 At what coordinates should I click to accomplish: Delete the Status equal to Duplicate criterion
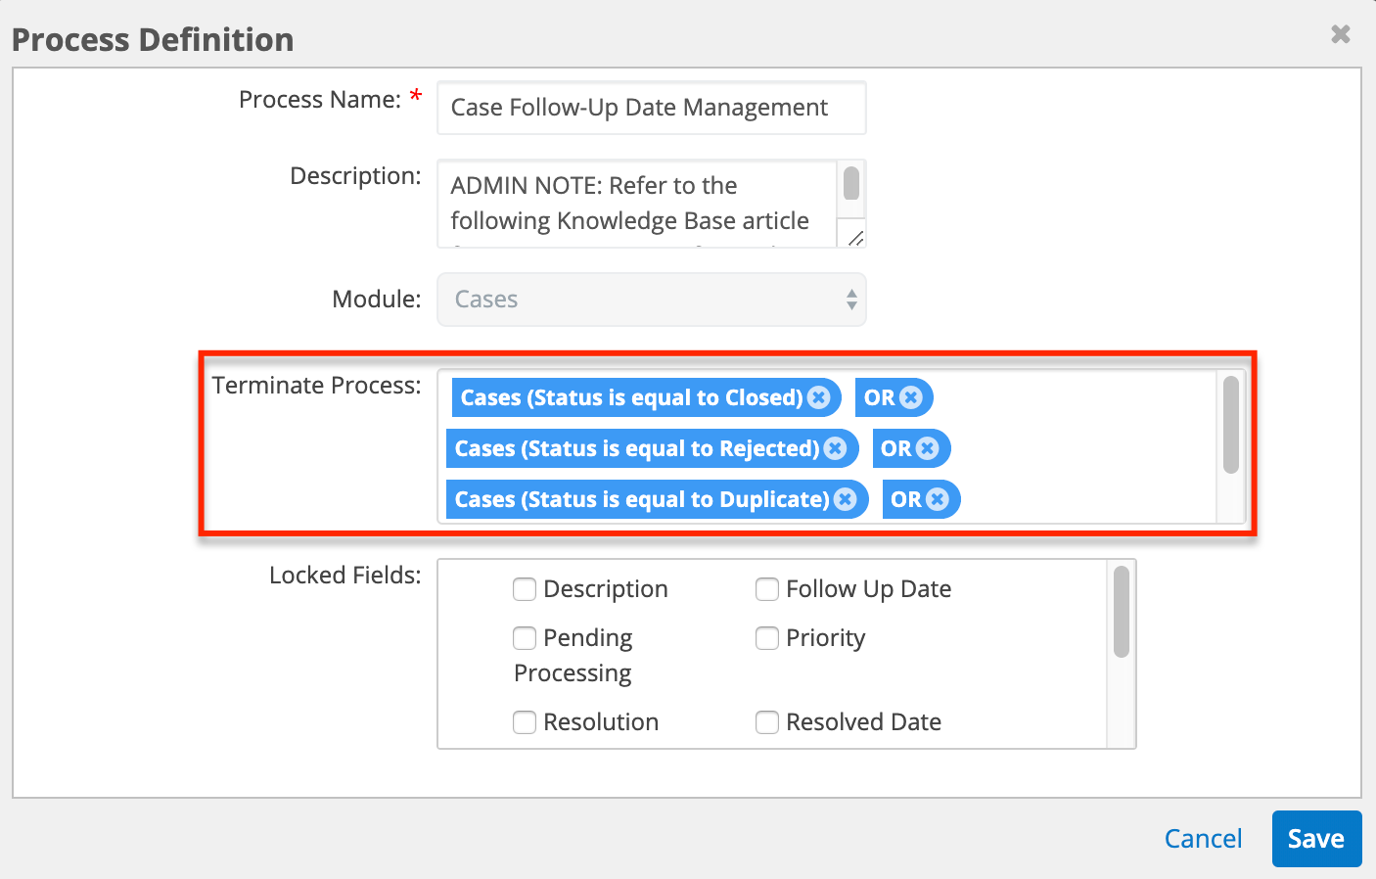coord(846,499)
